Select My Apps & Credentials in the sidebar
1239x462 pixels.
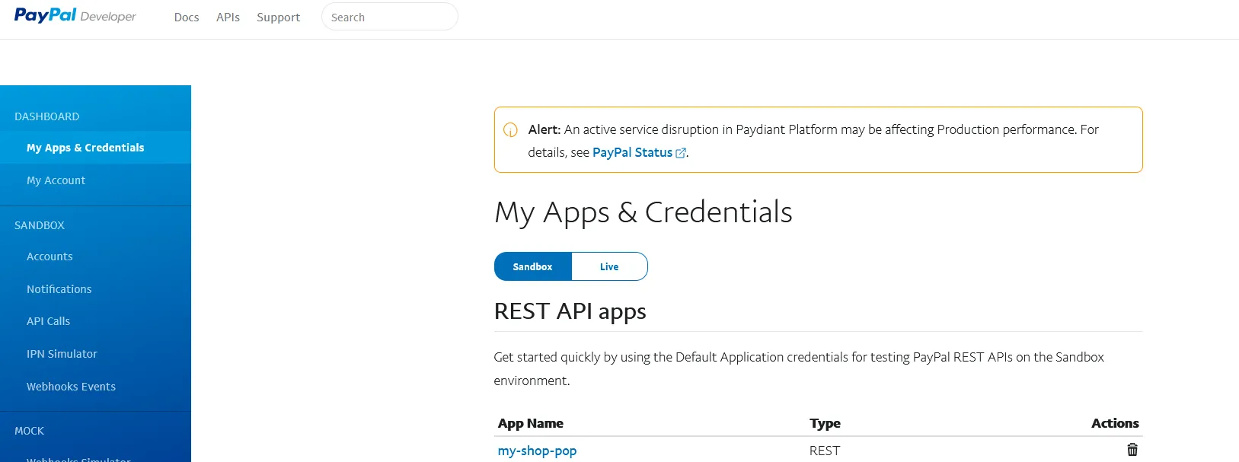pyautogui.click(x=95, y=148)
